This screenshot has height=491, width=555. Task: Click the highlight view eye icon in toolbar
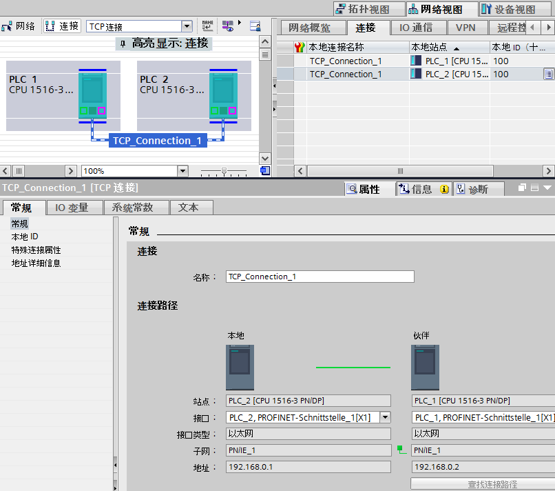(228, 26)
